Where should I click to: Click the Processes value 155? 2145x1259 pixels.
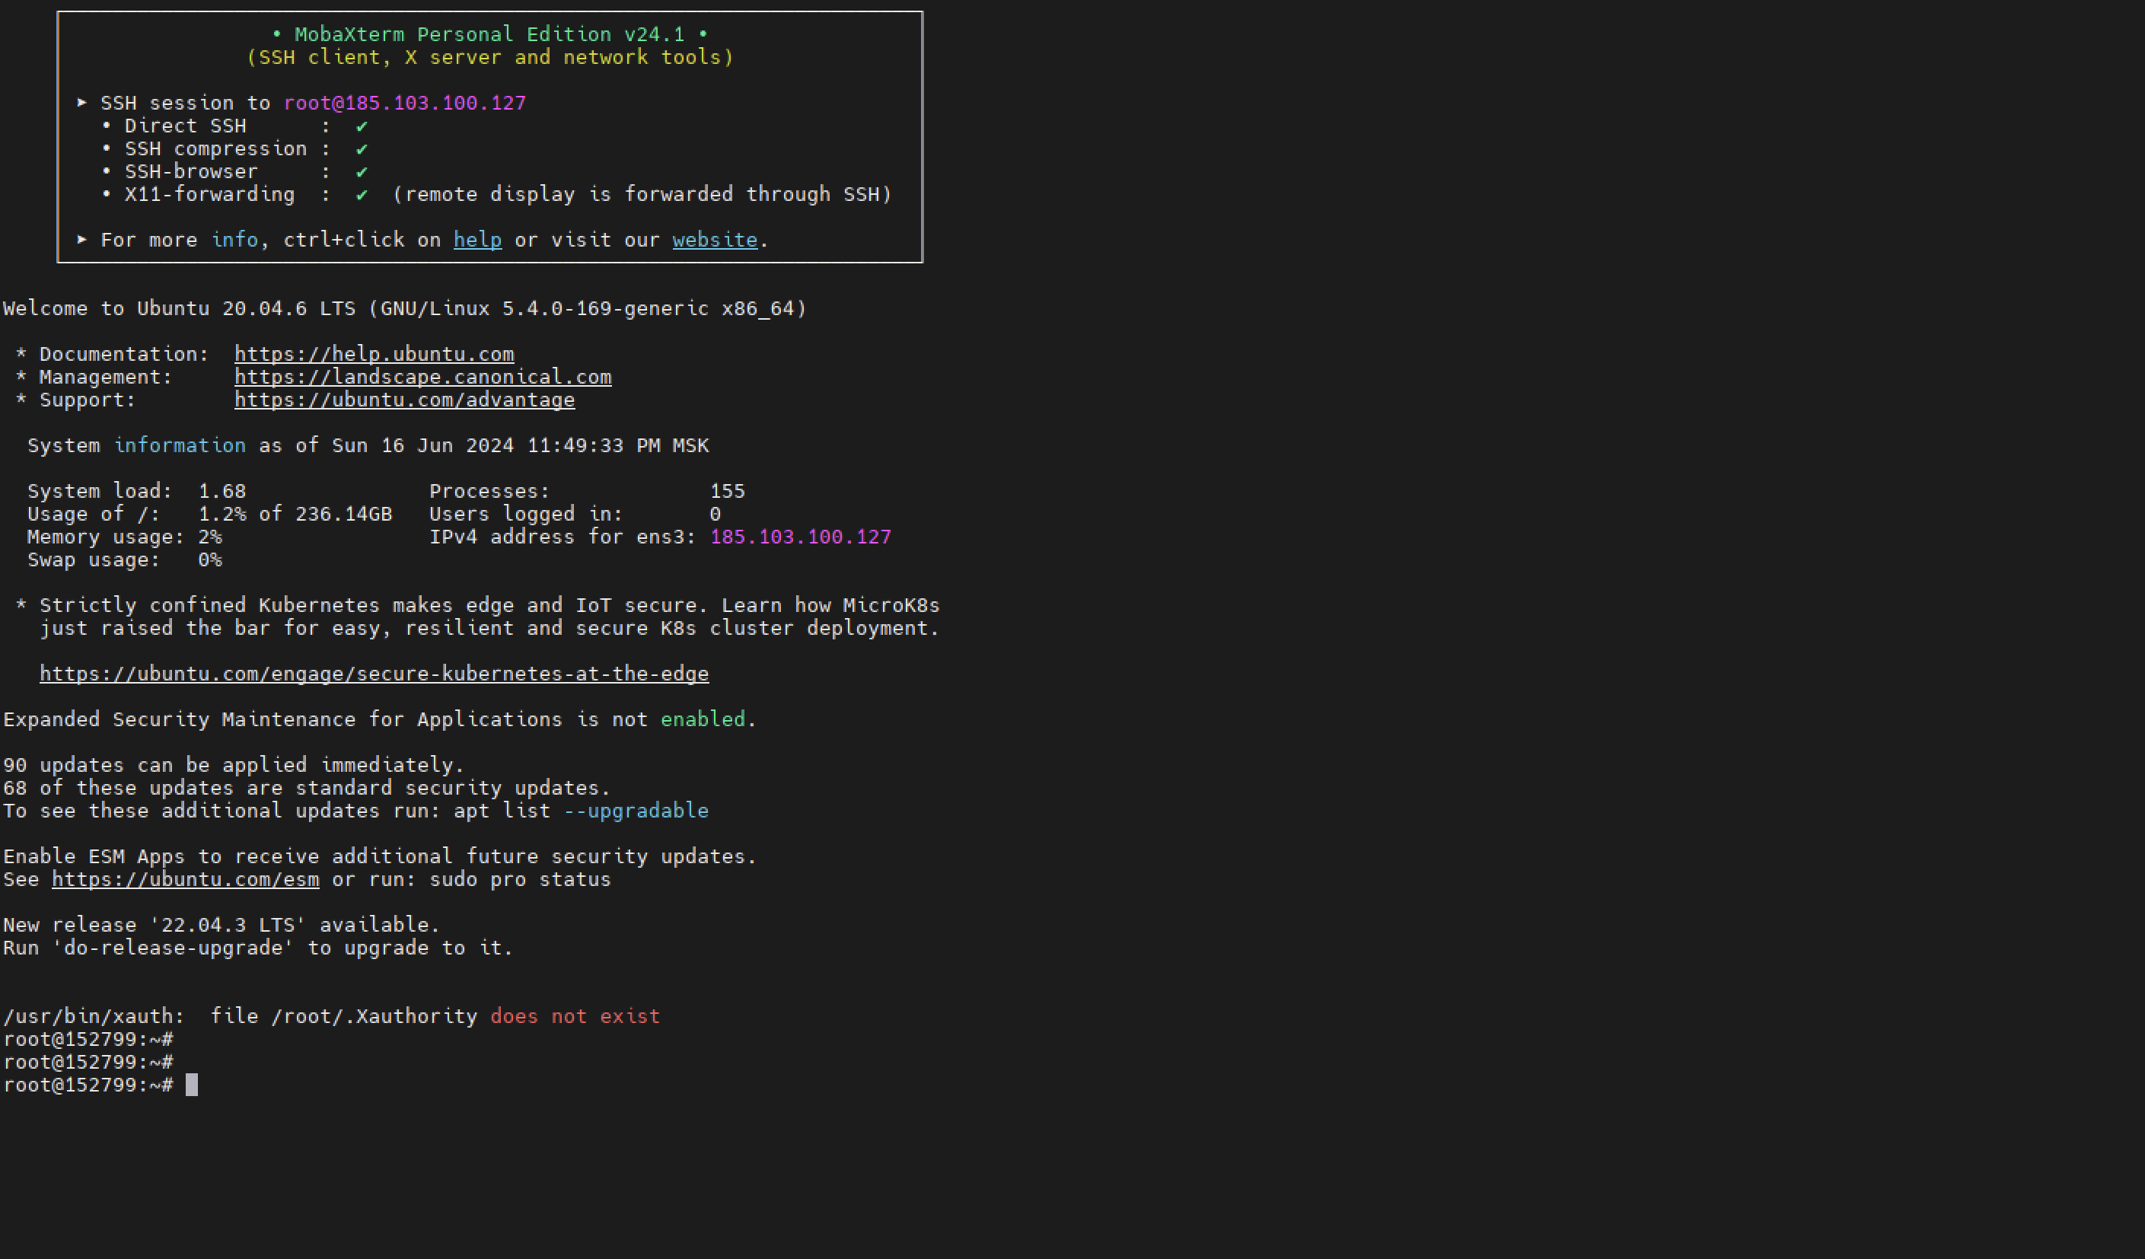click(x=728, y=491)
